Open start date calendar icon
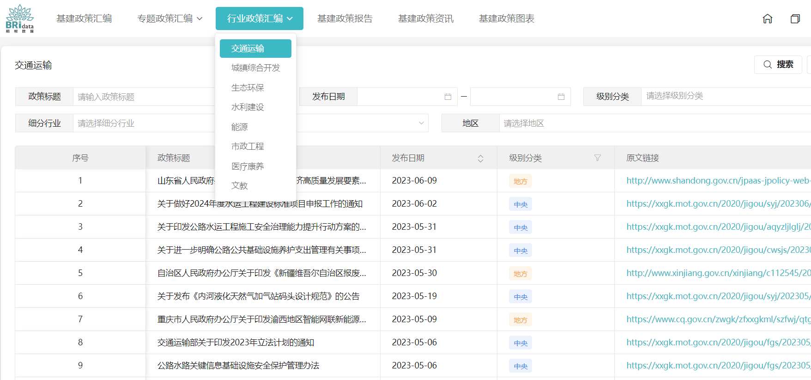The height and width of the screenshot is (380, 811). point(448,97)
